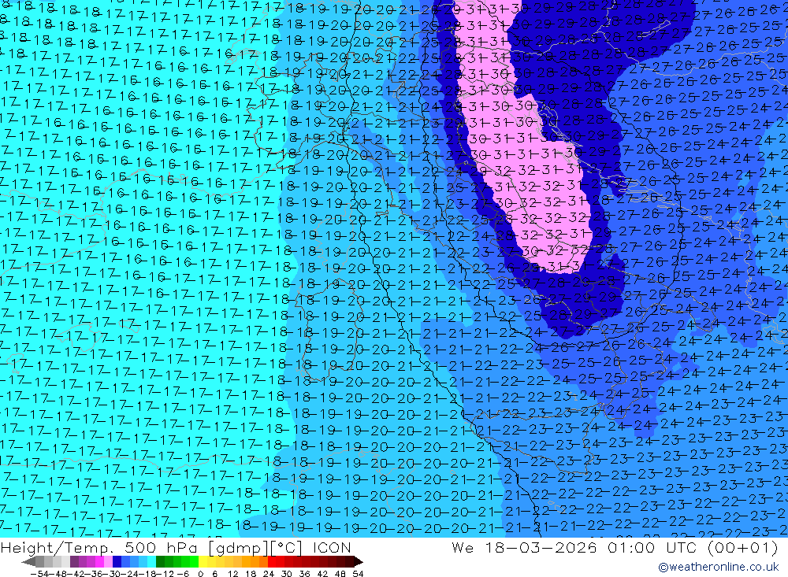Click the '54' legend scale value
Image resolution: width=788 pixels, height=577 pixels.
tap(358, 574)
